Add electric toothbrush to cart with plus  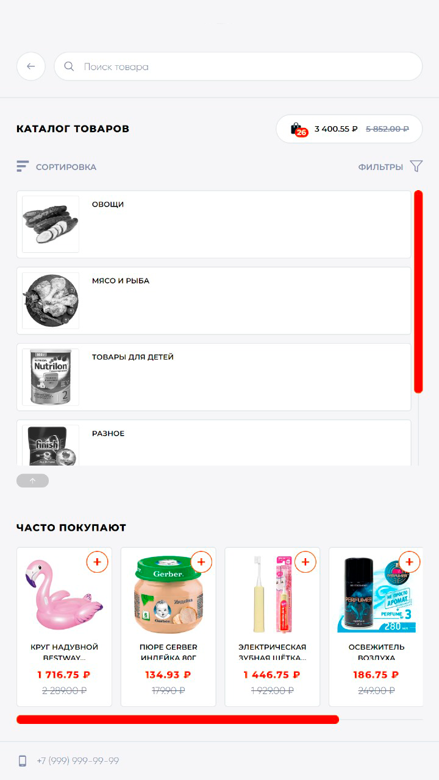[305, 561]
